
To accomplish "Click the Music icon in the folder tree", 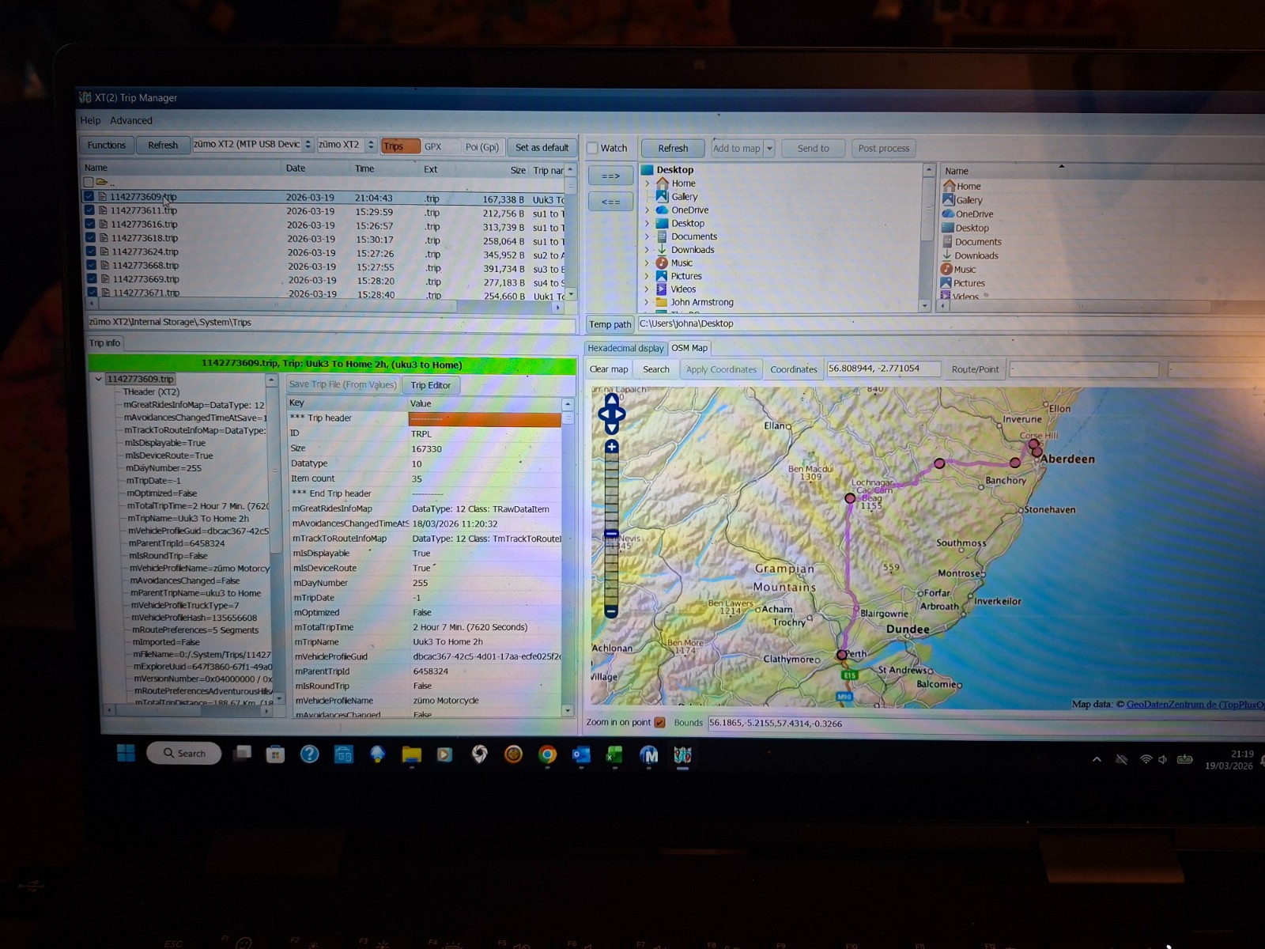I will (662, 263).
